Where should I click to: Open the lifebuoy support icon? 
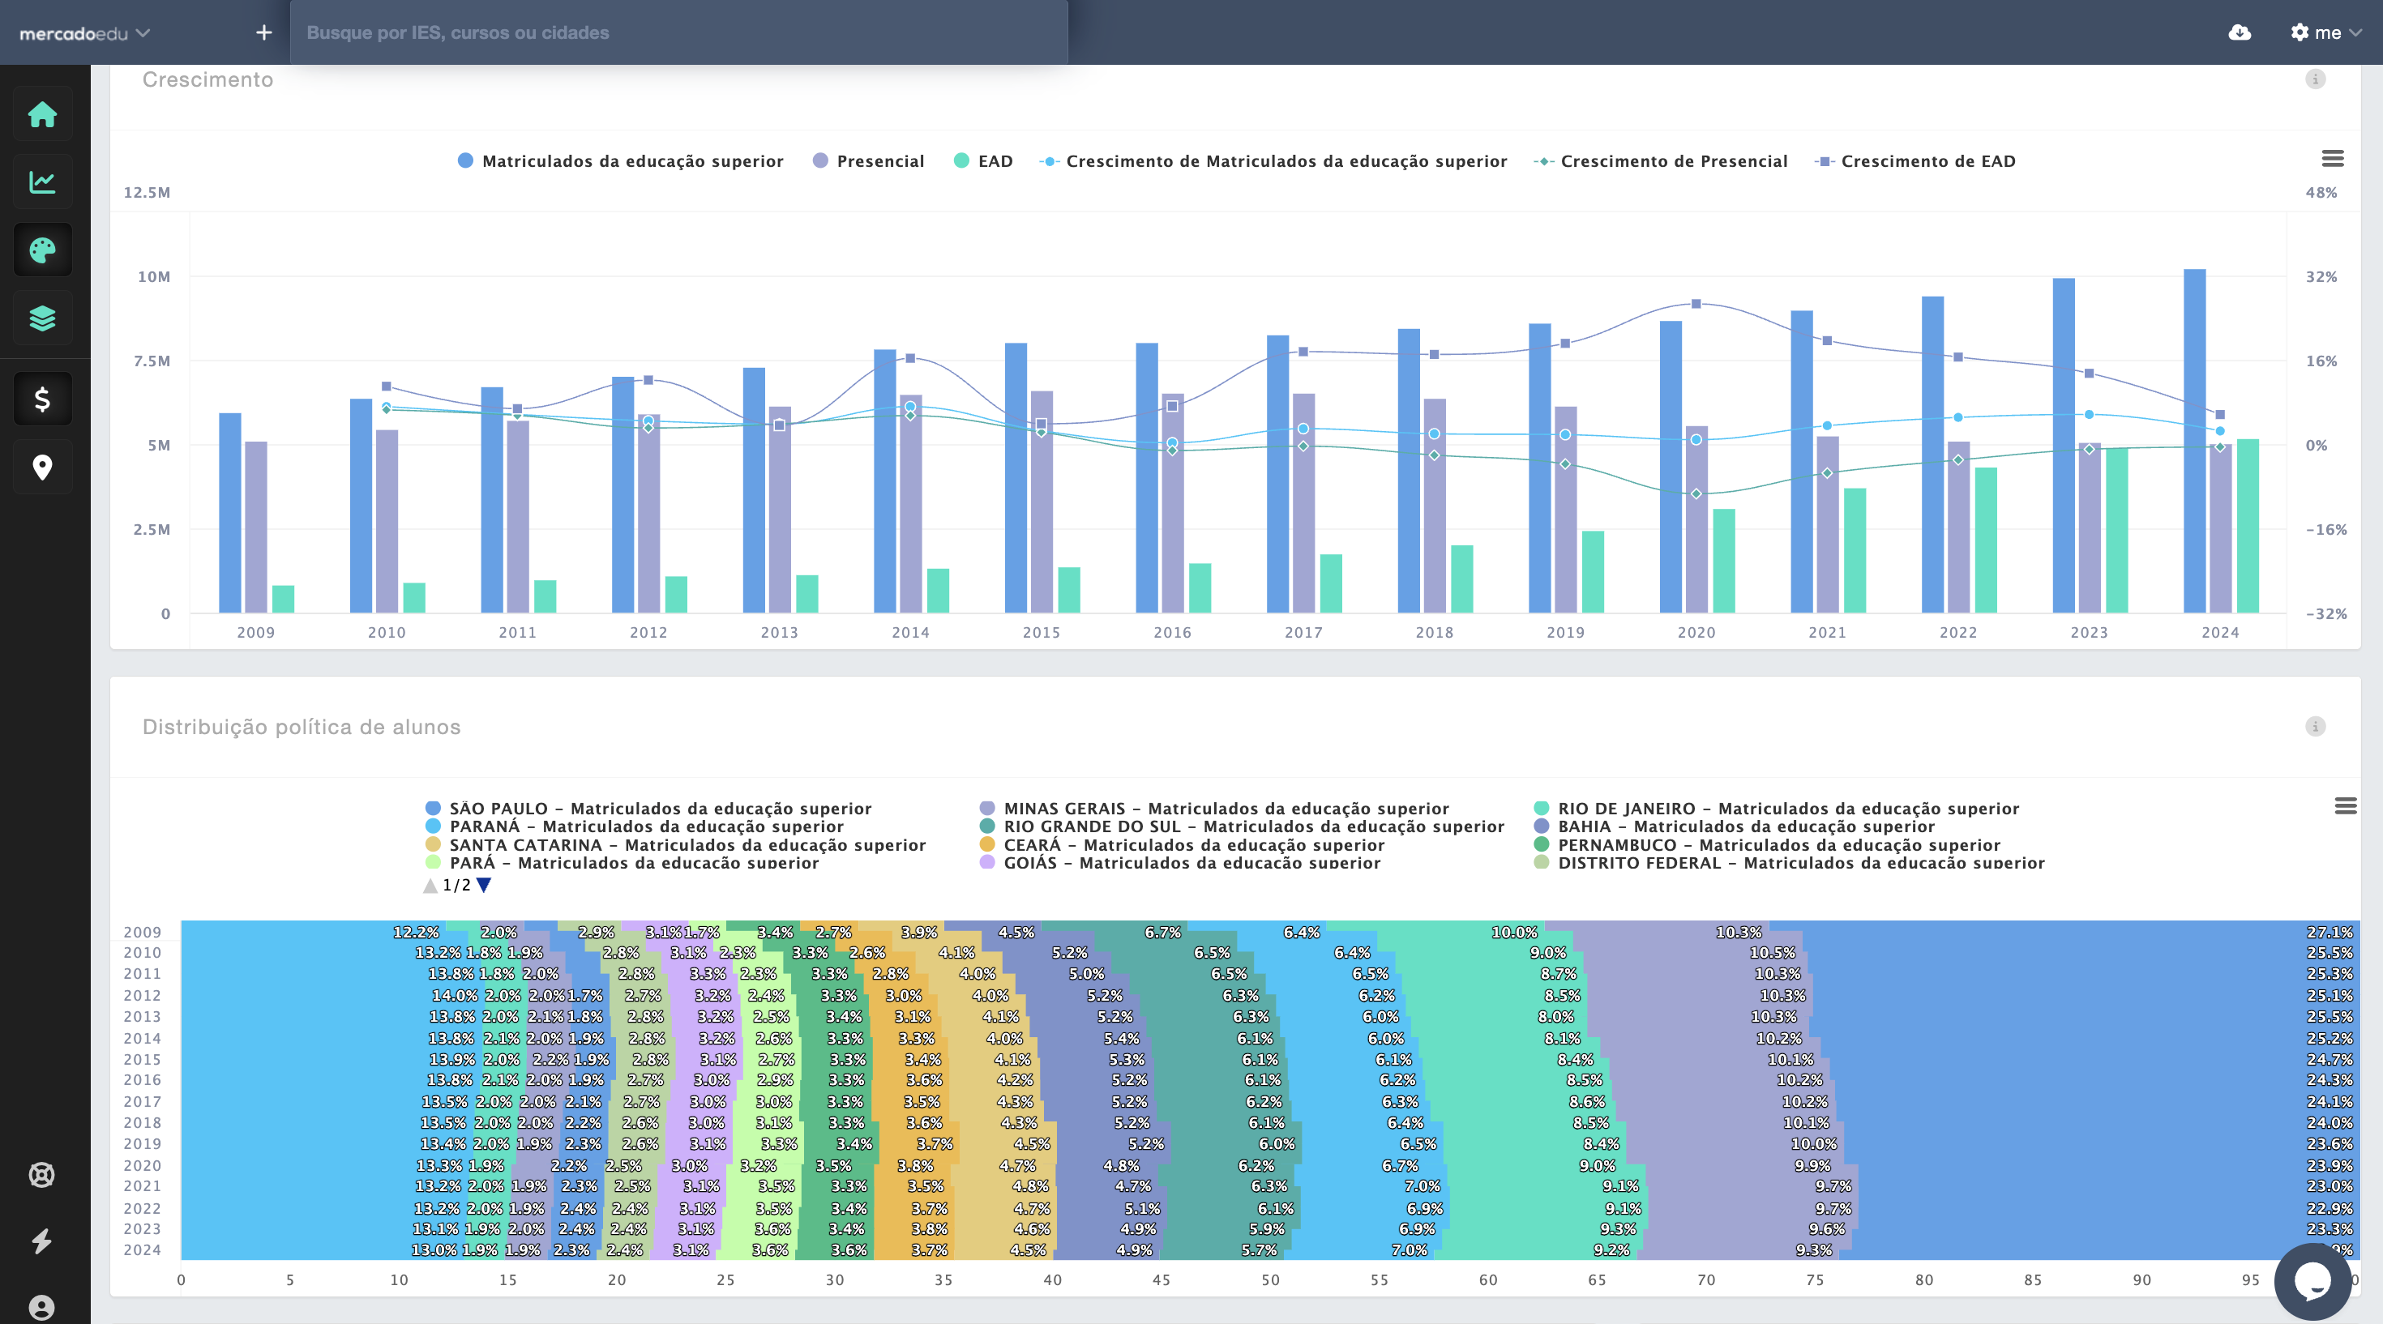coord(41,1174)
